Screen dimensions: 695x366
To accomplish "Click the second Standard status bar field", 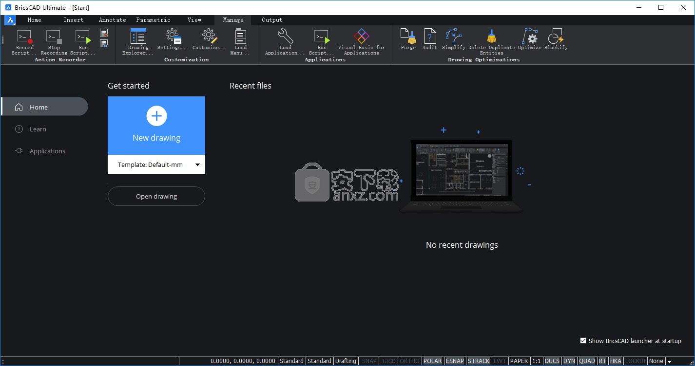I will (x=319, y=361).
